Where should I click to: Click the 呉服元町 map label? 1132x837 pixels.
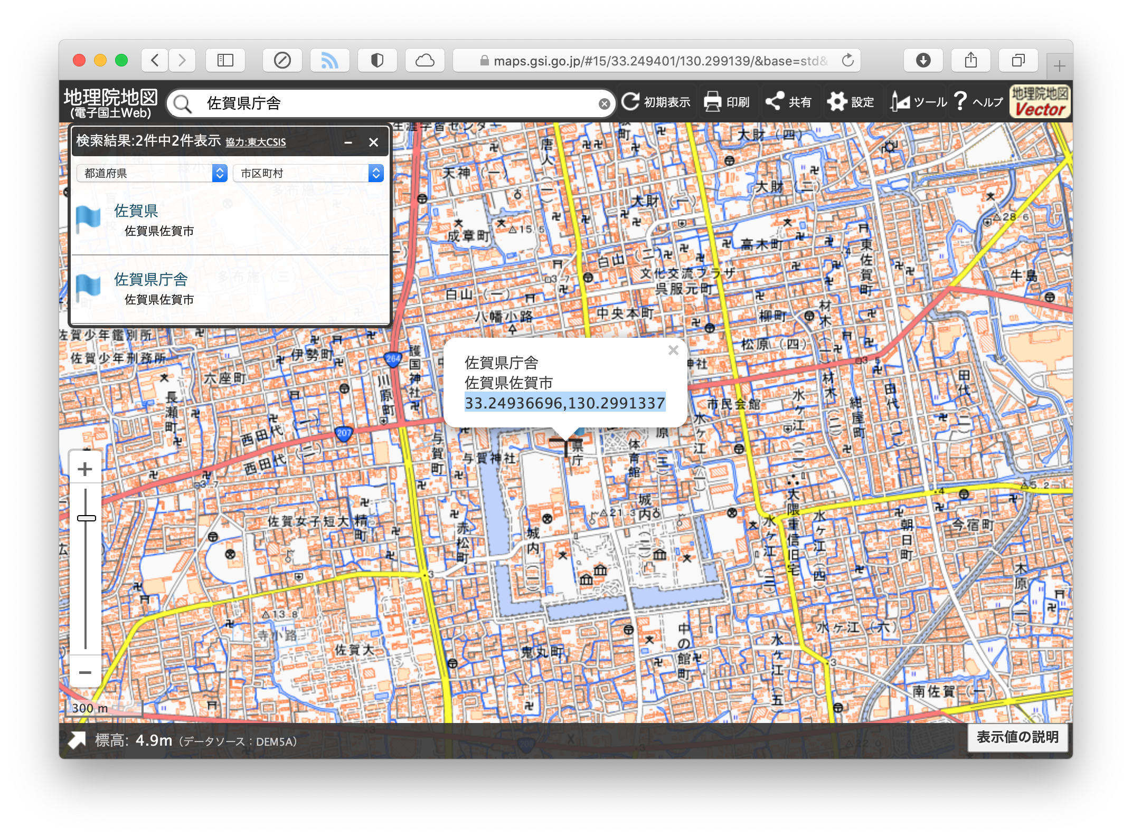684,289
